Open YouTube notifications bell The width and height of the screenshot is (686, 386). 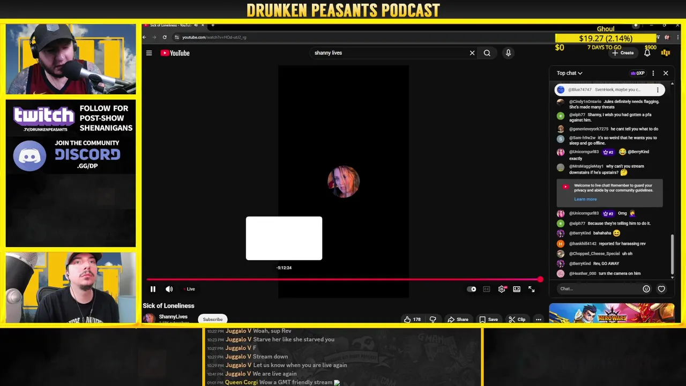point(647,53)
